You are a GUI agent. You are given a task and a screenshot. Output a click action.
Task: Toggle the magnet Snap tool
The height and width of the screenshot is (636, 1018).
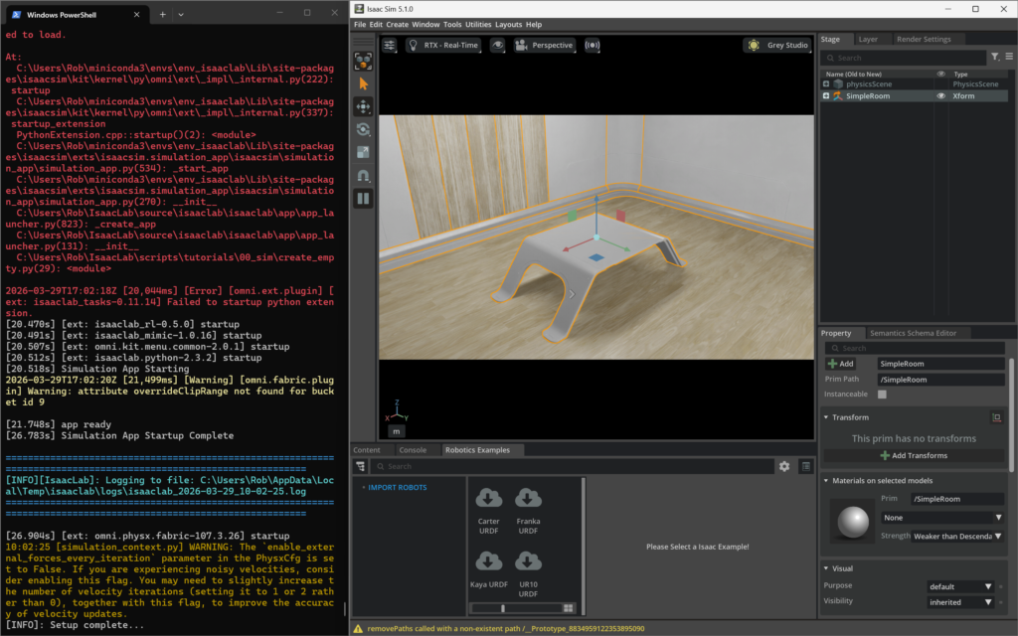tap(364, 175)
